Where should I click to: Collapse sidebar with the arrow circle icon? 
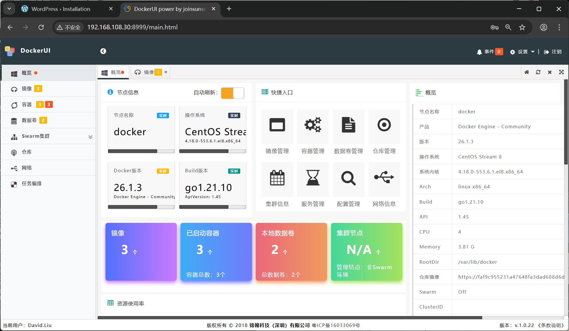(103, 51)
